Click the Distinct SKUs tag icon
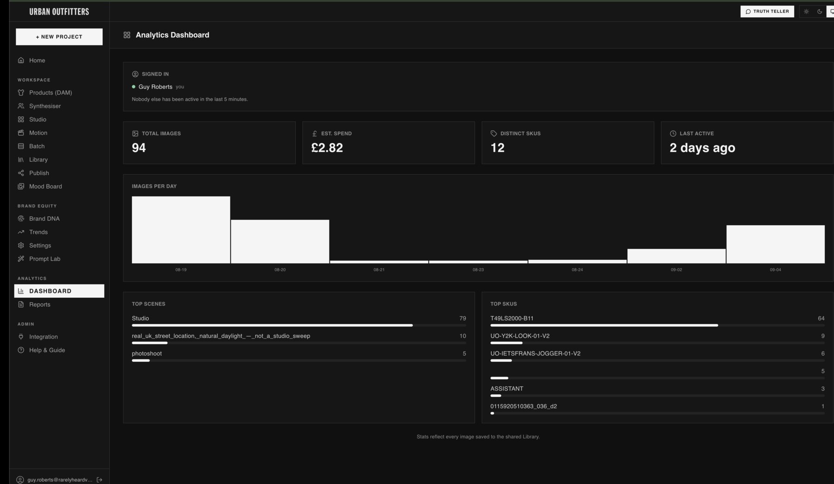 point(494,133)
